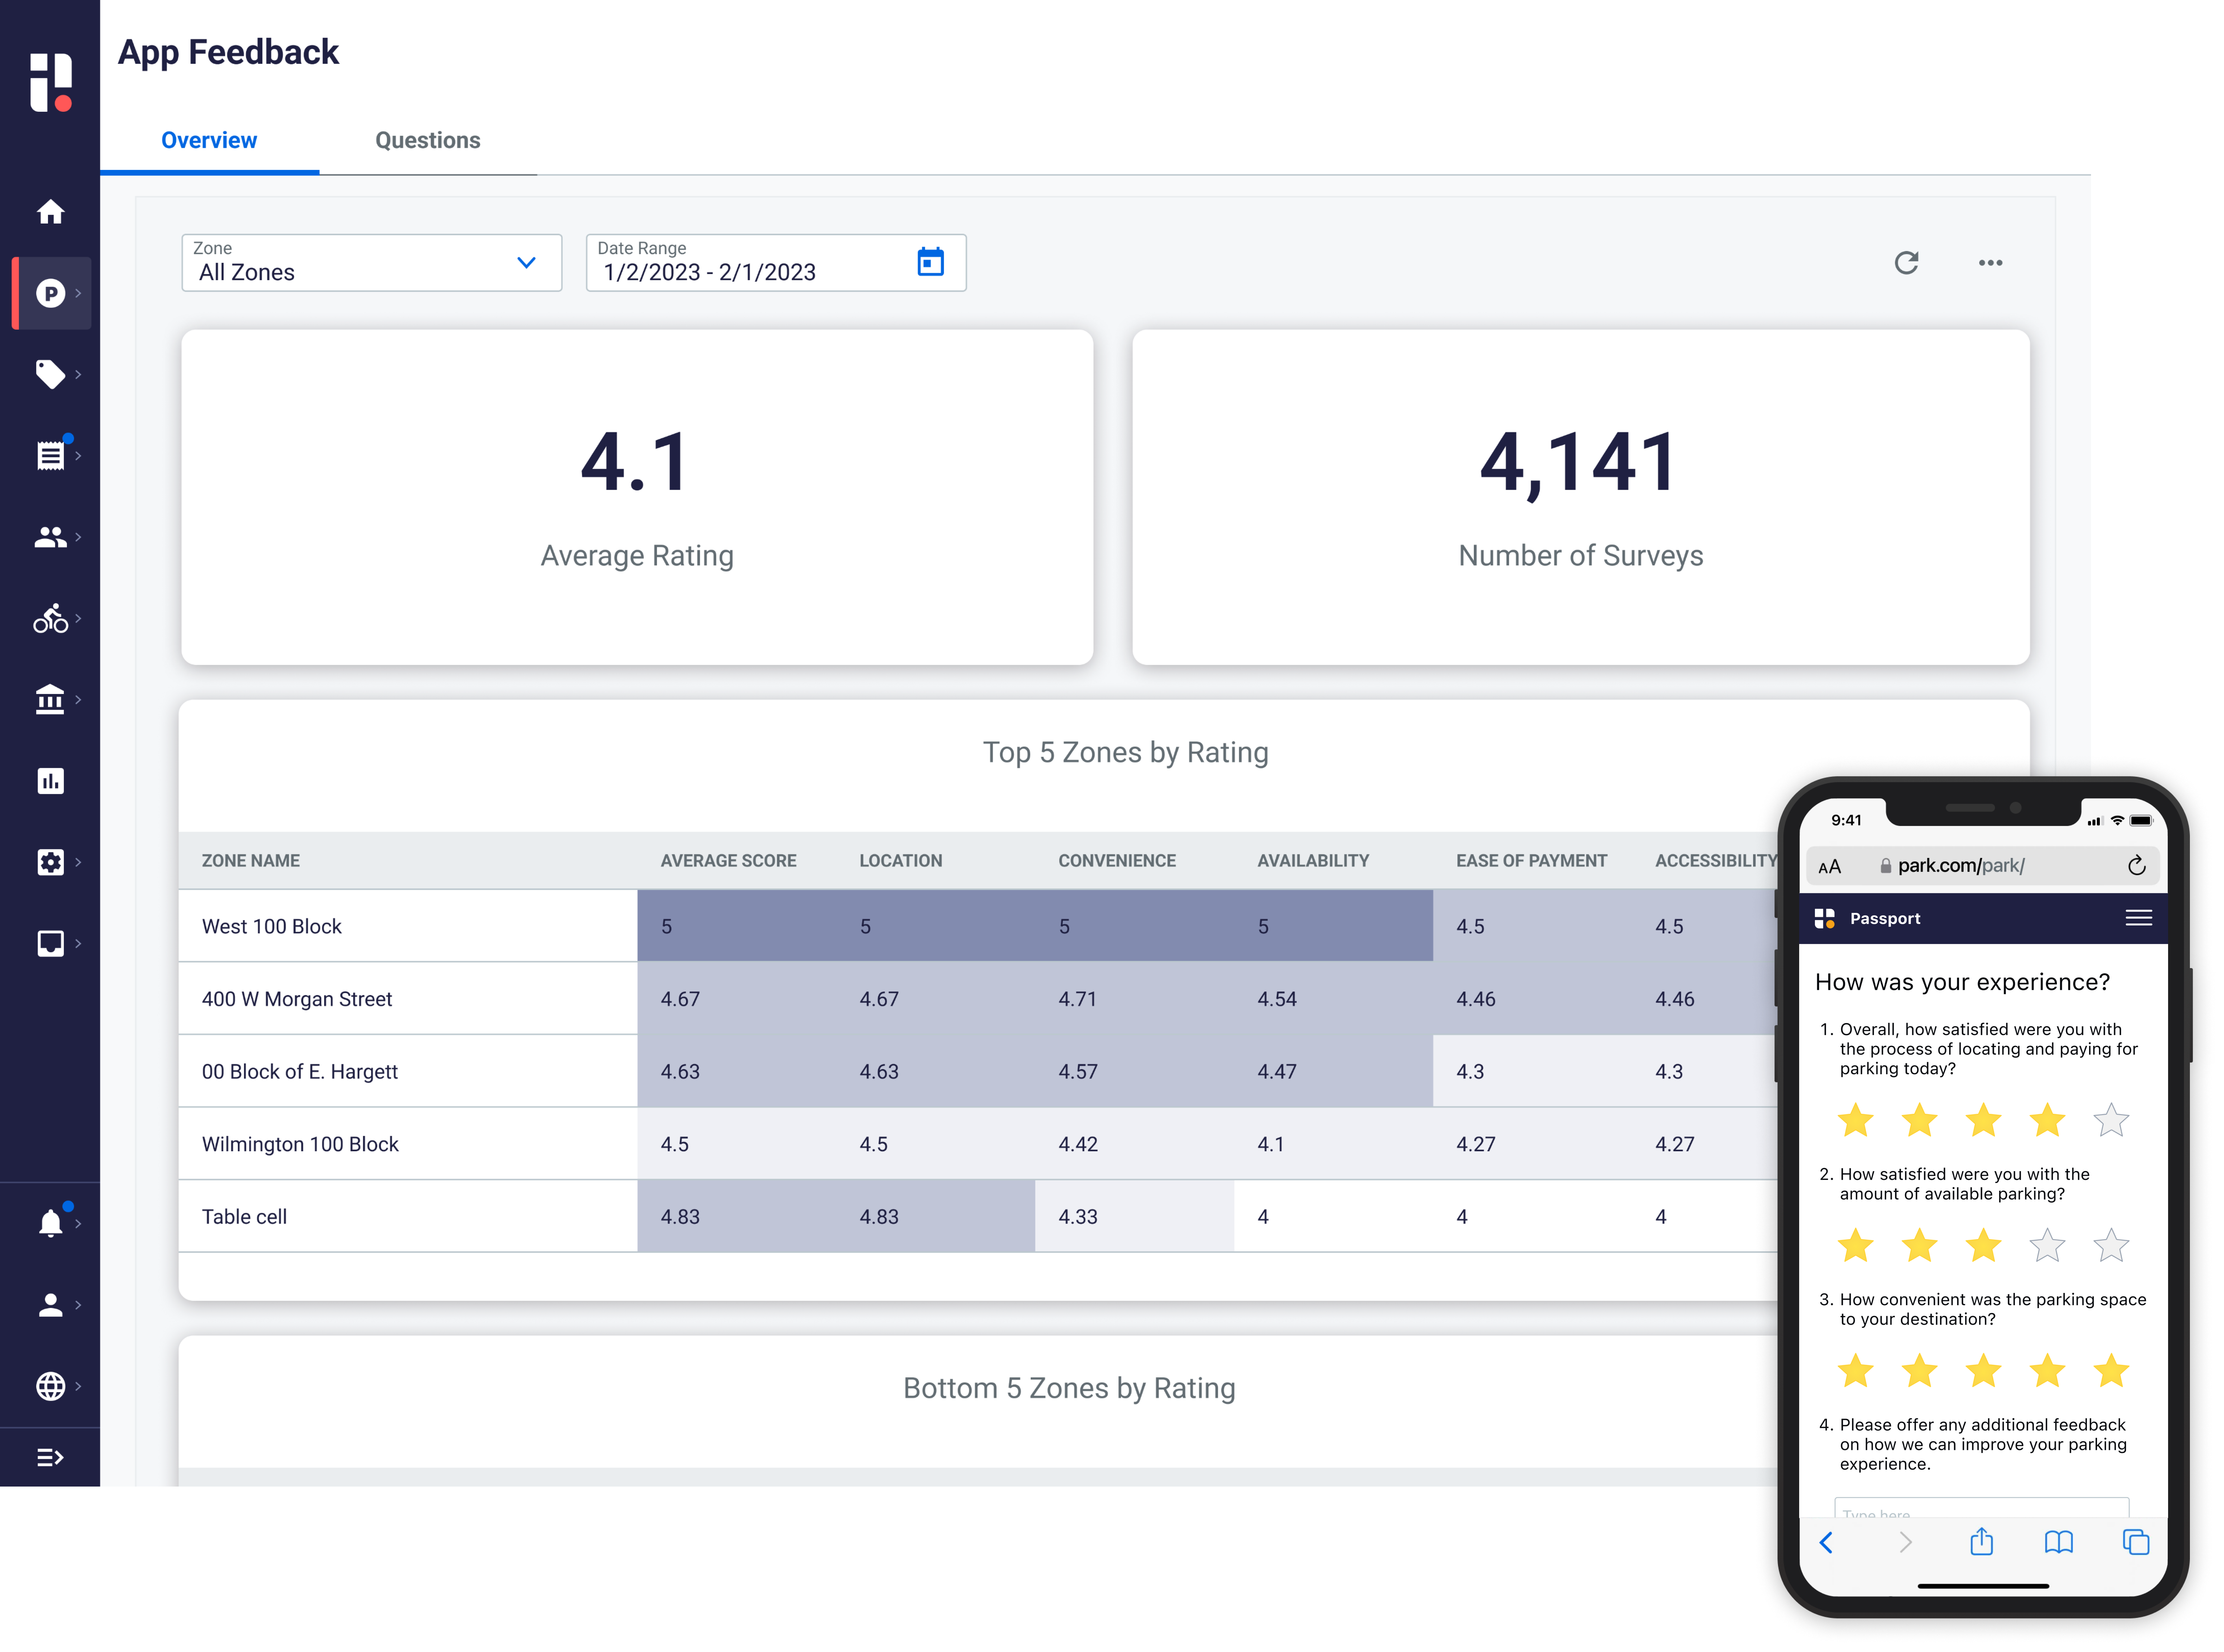Open the Zone All Zones dropdown

[371, 263]
